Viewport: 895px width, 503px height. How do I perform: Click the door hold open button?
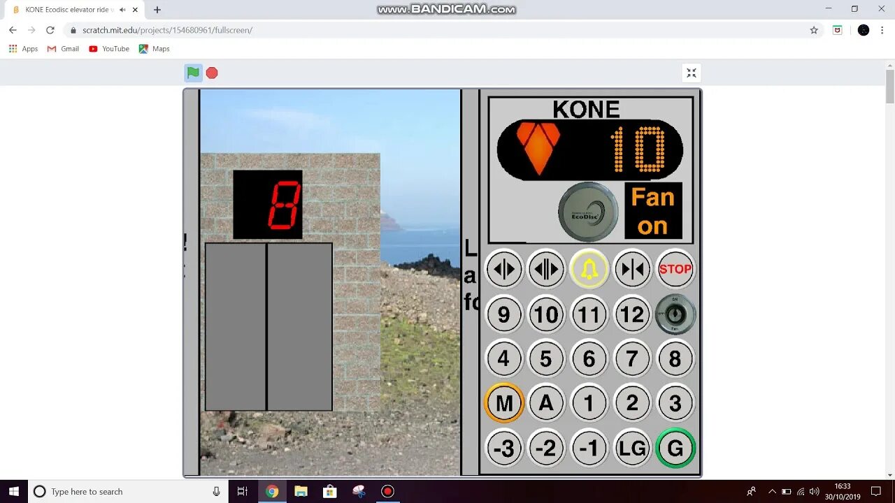pos(546,269)
